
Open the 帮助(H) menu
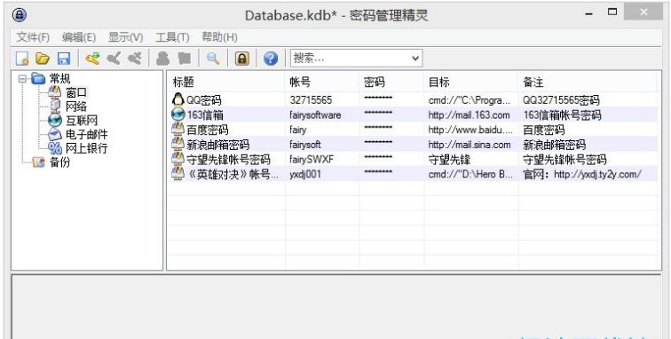click(x=219, y=37)
